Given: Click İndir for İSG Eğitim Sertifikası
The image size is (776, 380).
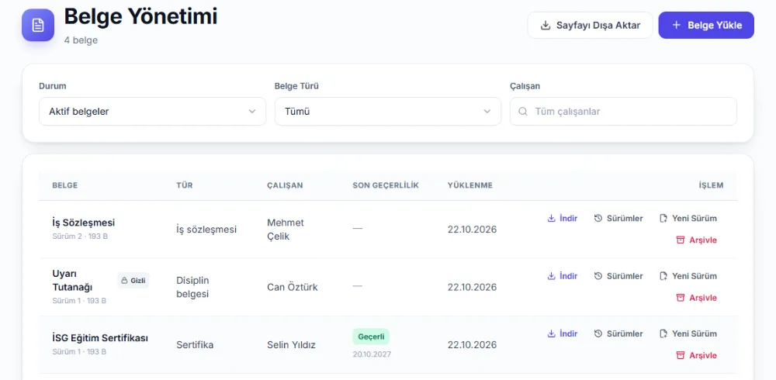Looking at the screenshot, I should [x=563, y=334].
